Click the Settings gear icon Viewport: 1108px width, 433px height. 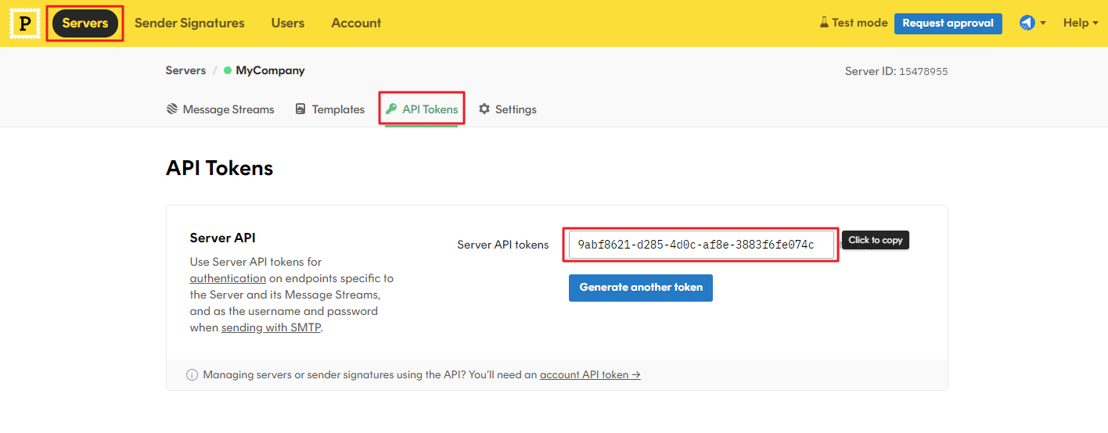click(484, 109)
